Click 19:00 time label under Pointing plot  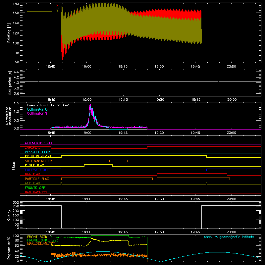pyautogui.click(x=87, y=67)
